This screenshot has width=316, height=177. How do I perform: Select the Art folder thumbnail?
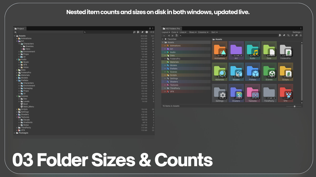click(x=236, y=50)
